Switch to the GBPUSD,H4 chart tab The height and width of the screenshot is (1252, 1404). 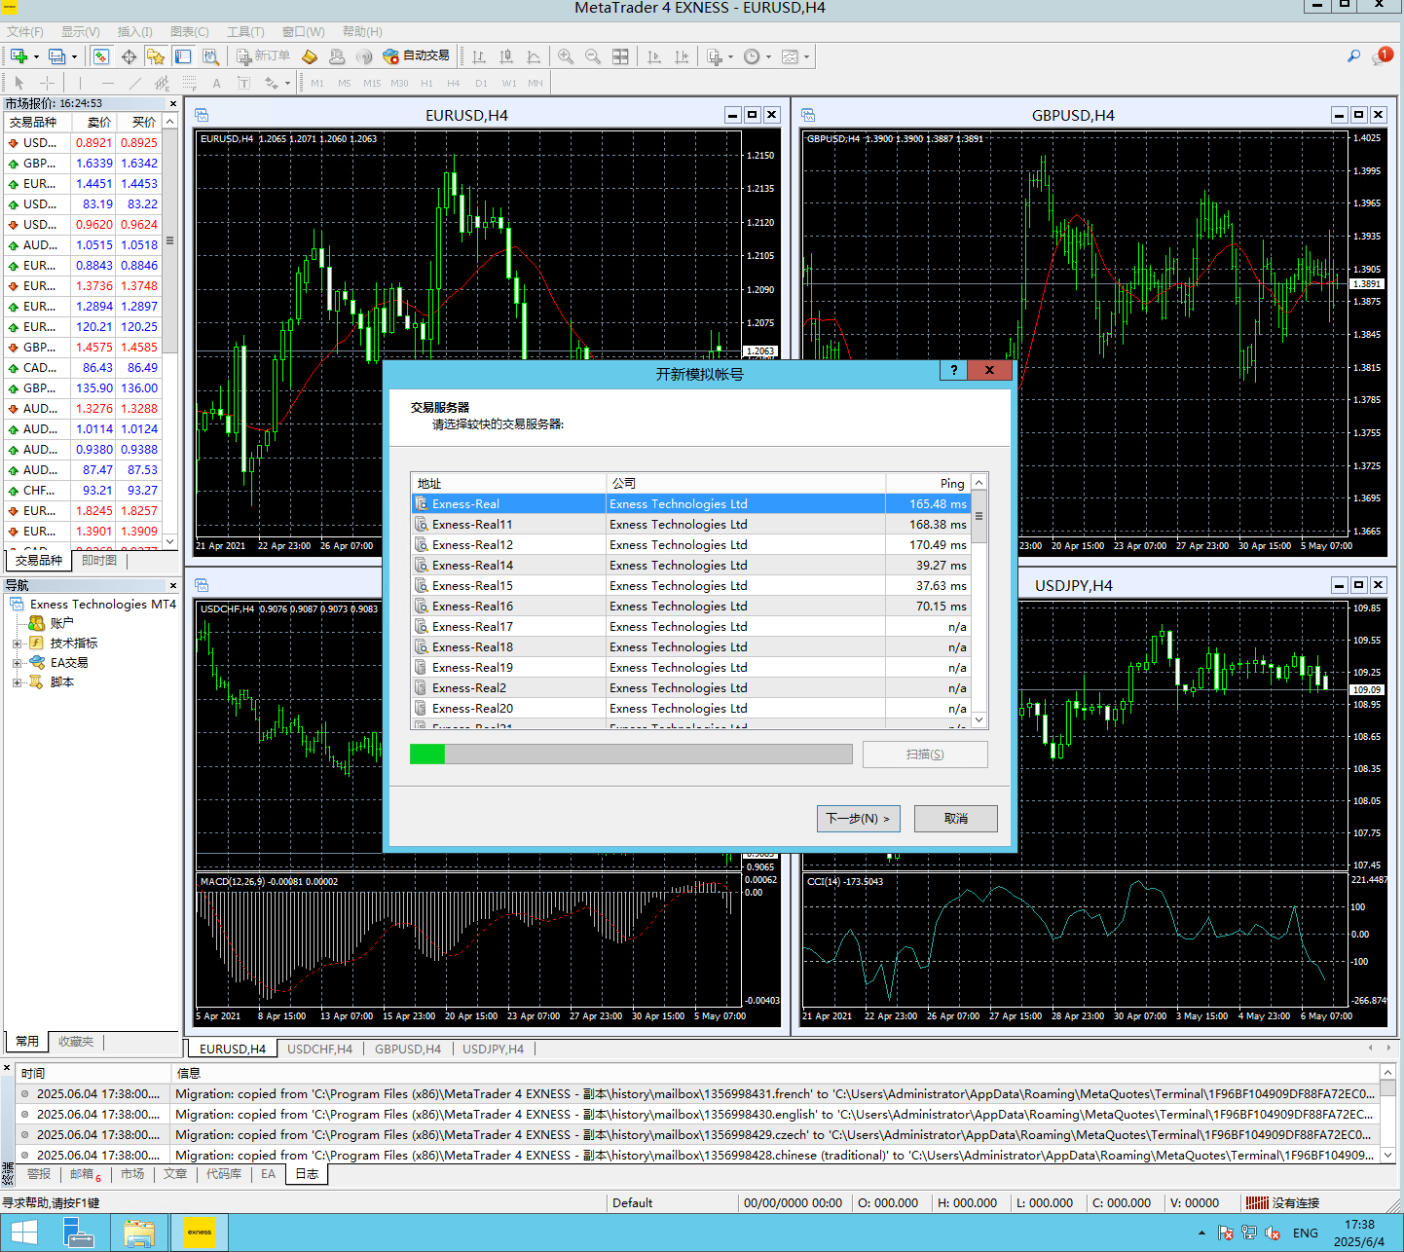(408, 1049)
